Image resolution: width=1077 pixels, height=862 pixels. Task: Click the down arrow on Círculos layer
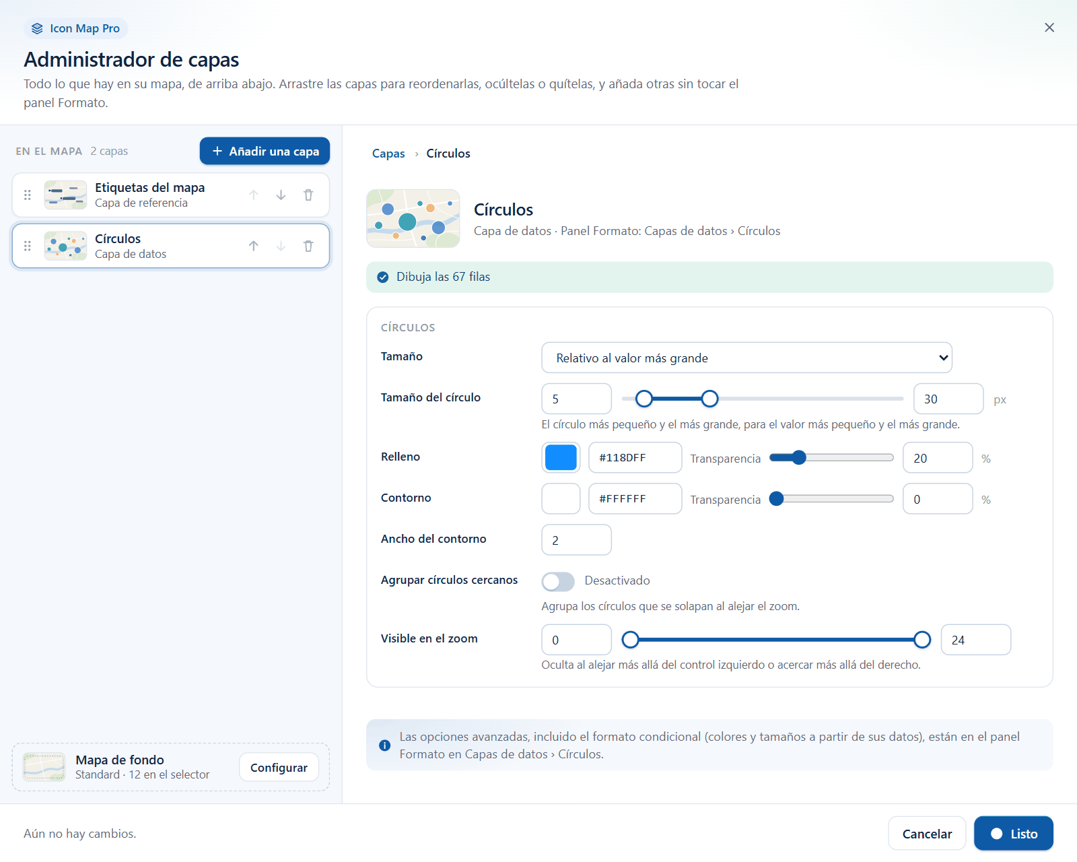pyautogui.click(x=281, y=246)
